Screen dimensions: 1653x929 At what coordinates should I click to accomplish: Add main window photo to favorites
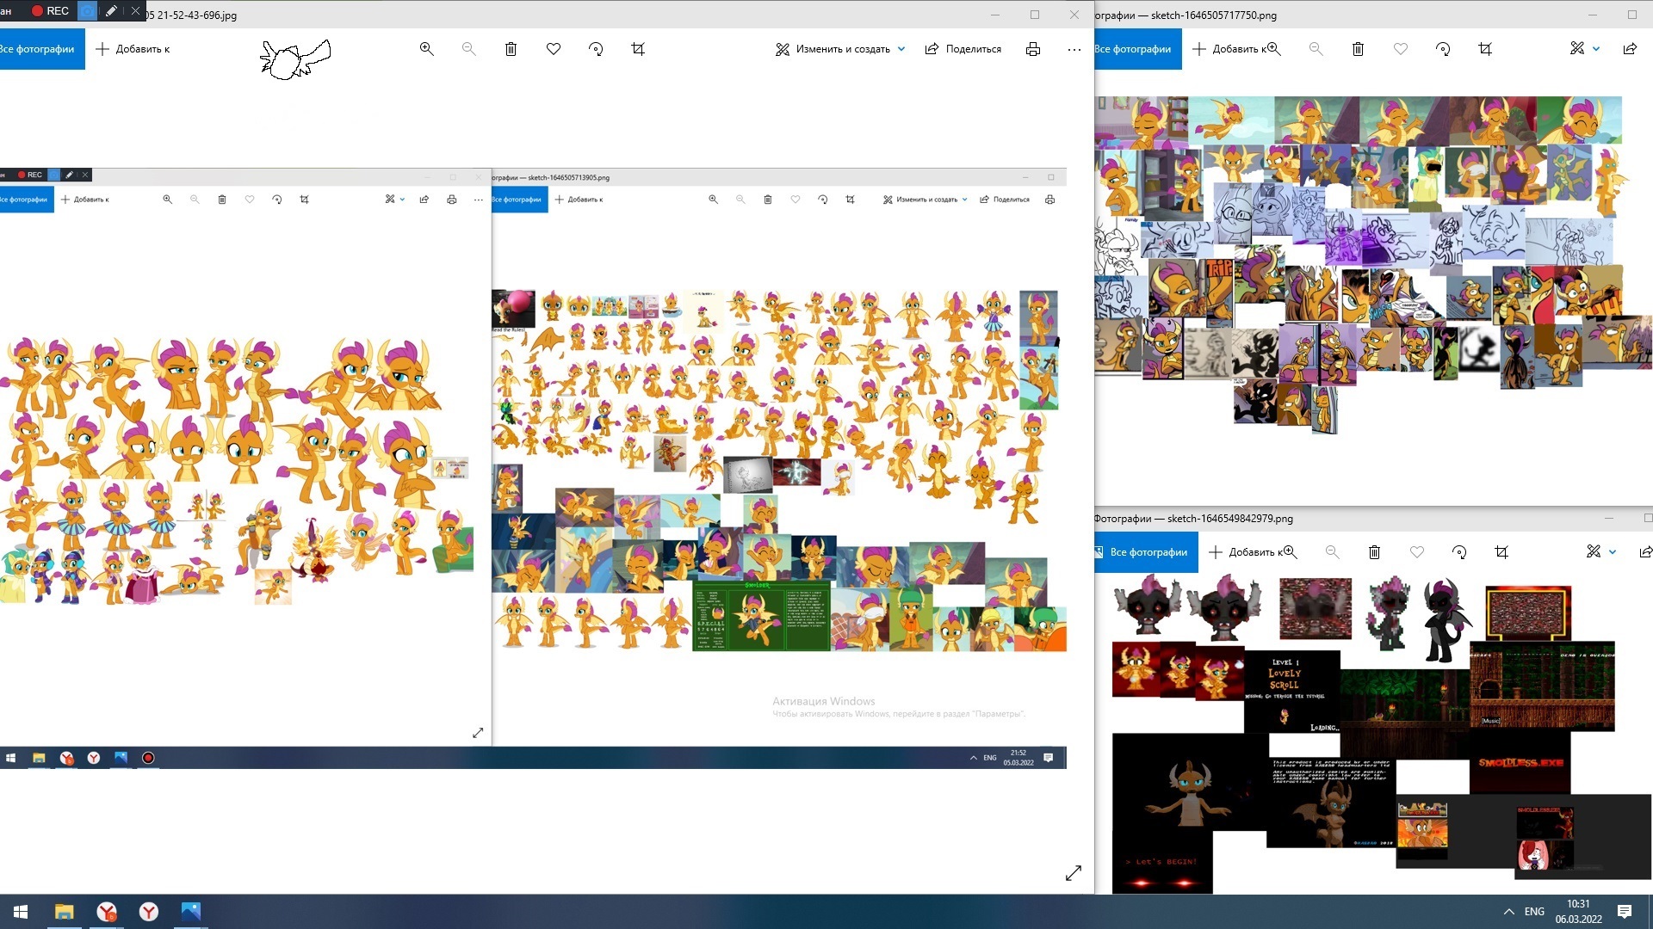[x=554, y=49]
